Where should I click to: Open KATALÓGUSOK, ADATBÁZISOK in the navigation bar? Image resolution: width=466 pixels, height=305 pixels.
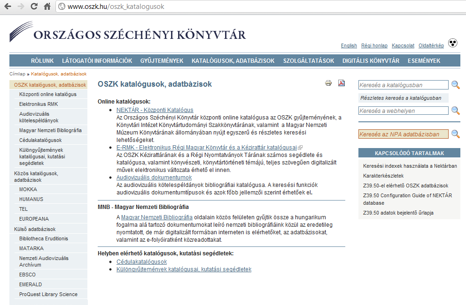pyautogui.click(x=233, y=61)
